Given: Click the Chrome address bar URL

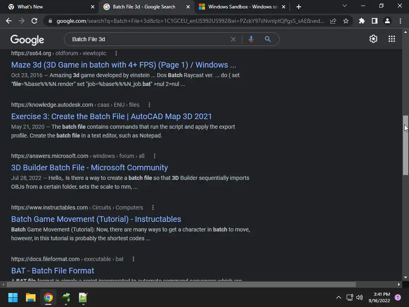Looking at the screenshot, I should 190,21.
